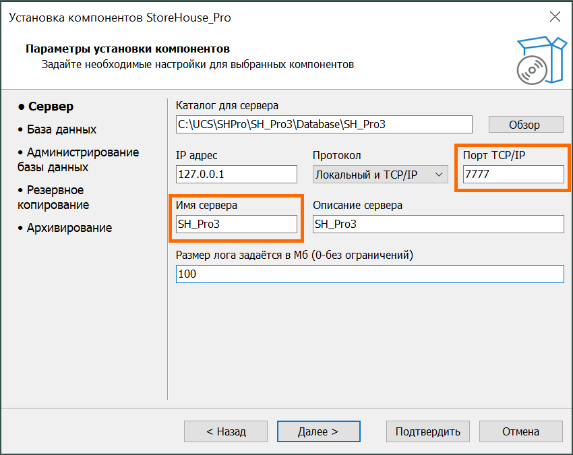The height and width of the screenshot is (455, 573).
Task: Focus the log size field containing 100
Action: [369, 274]
